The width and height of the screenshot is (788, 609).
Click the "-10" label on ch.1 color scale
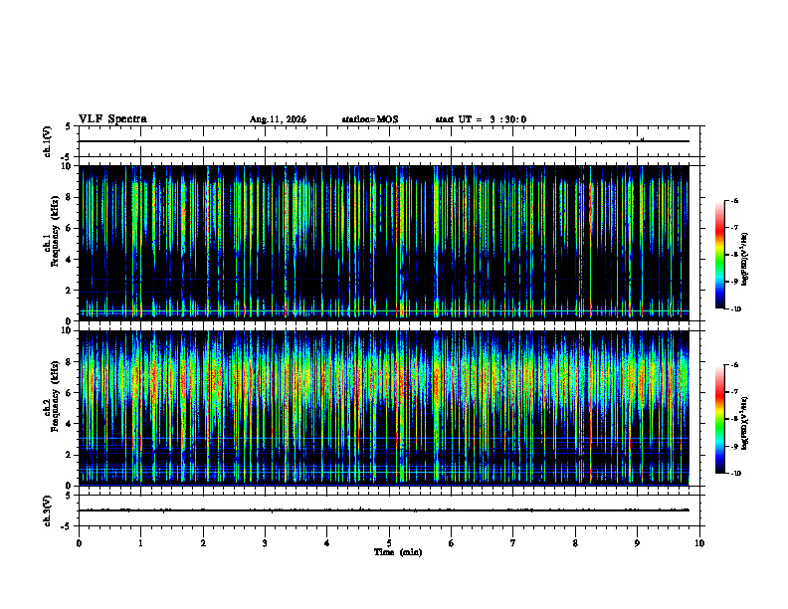coord(735,309)
